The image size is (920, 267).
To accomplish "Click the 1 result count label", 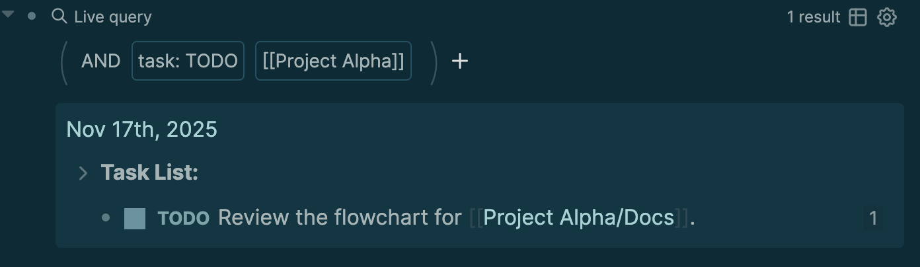I will pos(813,17).
